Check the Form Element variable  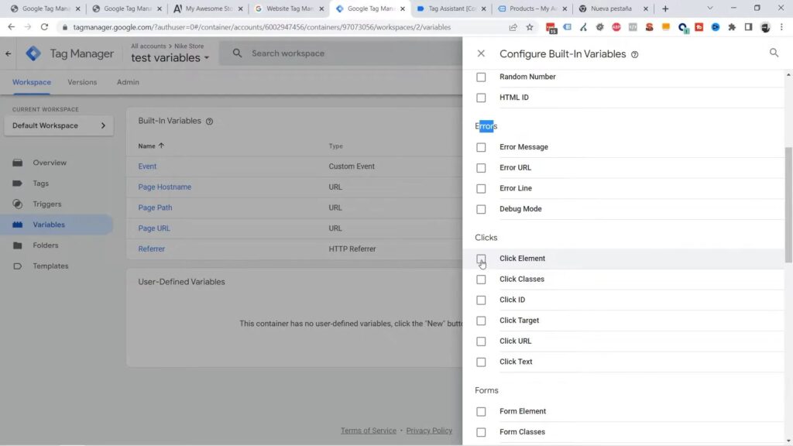[x=481, y=412]
